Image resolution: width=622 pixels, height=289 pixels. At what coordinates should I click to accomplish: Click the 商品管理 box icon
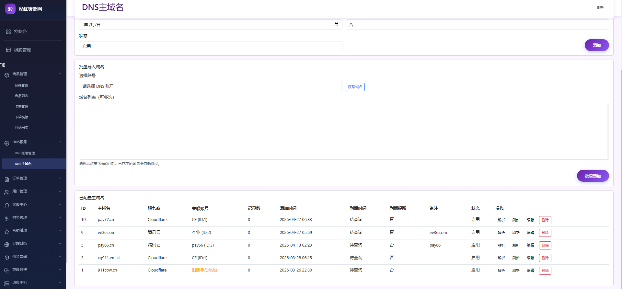[7, 75]
